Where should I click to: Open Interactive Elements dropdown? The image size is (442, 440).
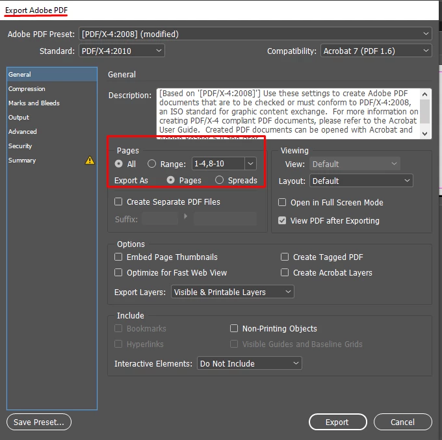(x=250, y=363)
